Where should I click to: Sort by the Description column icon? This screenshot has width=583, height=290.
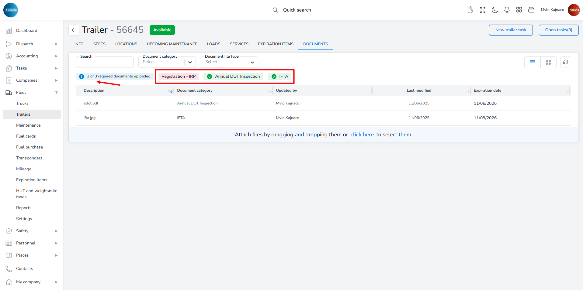pos(170,91)
